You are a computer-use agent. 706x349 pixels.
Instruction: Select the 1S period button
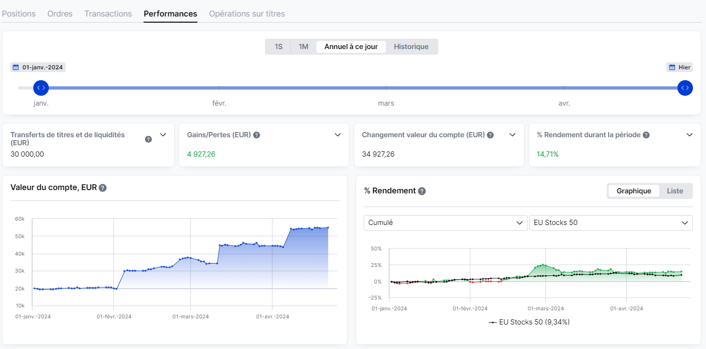tap(279, 47)
